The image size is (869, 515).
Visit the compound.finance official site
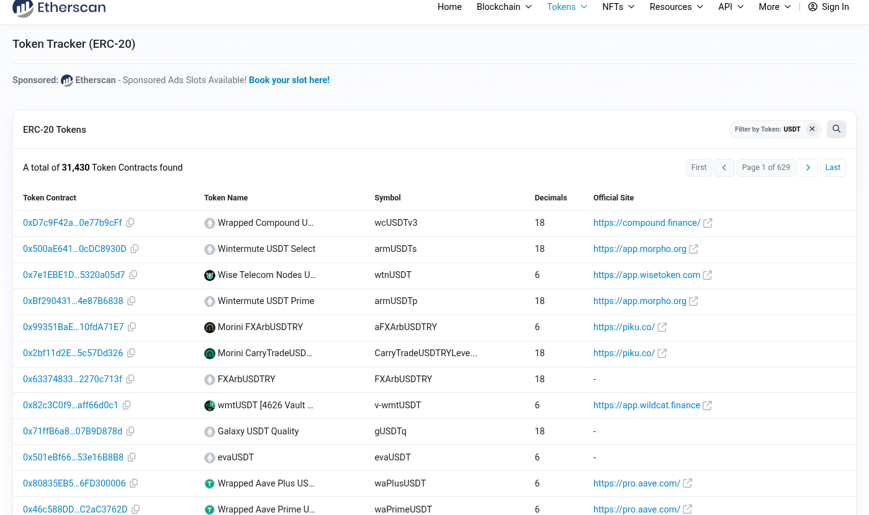coord(647,223)
